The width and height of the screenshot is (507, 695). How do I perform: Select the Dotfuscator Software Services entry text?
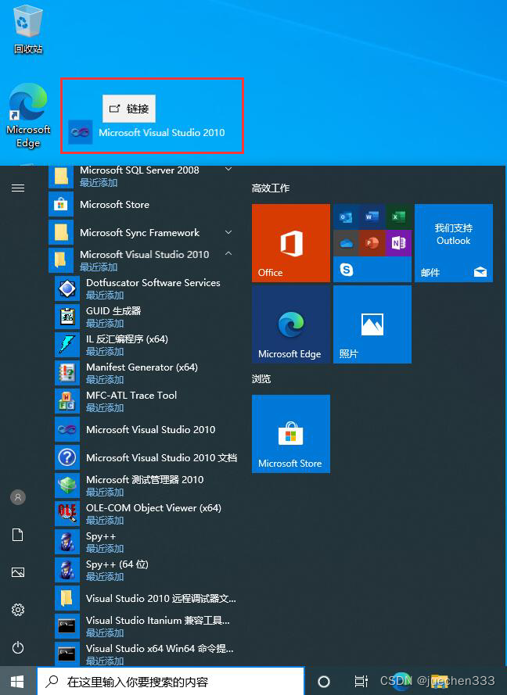(x=153, y=283)
